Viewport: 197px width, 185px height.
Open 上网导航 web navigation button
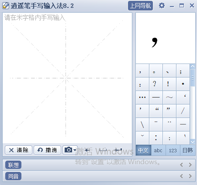coord(140,6)
